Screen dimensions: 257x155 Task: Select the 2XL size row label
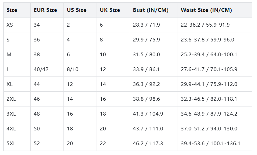pyautogui.click(x=11, y=99)
